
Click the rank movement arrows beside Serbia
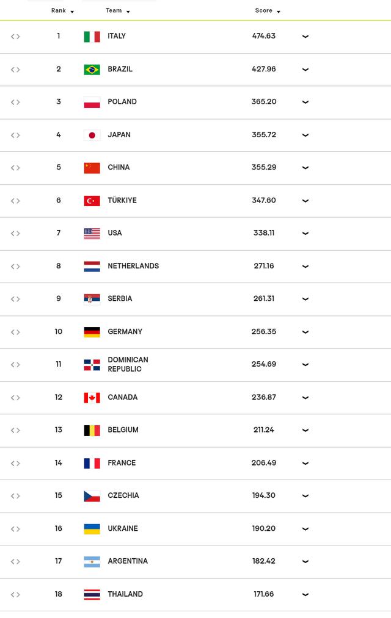point(15,299)
